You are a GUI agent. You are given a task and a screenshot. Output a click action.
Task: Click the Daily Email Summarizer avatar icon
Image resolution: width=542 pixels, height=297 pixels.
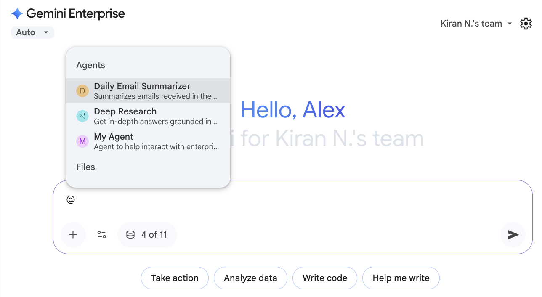82,90
